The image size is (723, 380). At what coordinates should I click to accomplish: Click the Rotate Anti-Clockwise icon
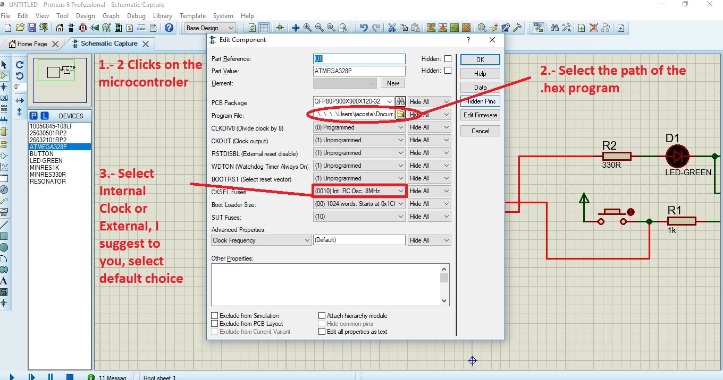click(20, 76)
